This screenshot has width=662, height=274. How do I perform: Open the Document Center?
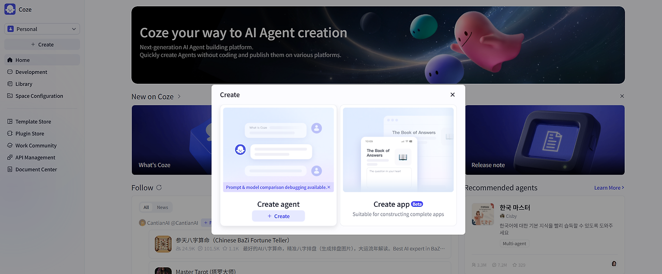pos(42,169)
